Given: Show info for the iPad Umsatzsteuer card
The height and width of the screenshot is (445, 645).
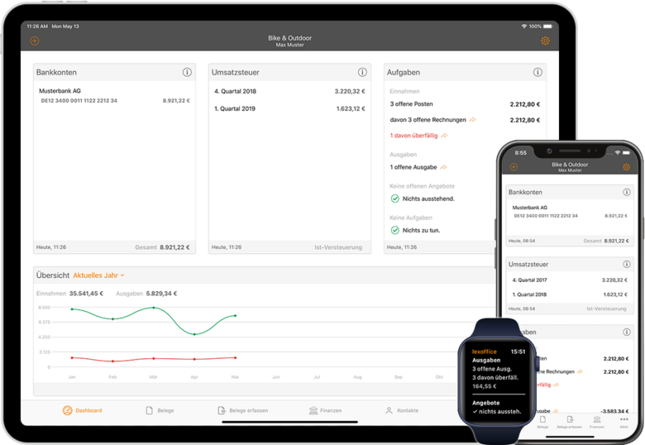Looking at the screenshot, I should point(362,73).
